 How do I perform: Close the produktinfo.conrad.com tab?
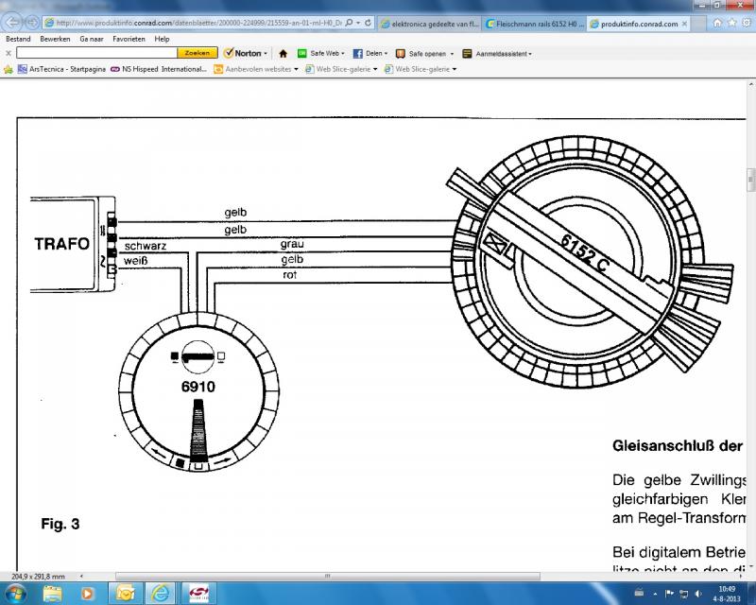[x=684, y=23]
